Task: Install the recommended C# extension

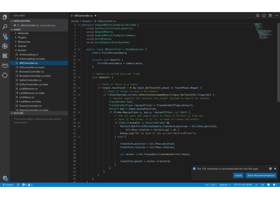Action: 238,176
